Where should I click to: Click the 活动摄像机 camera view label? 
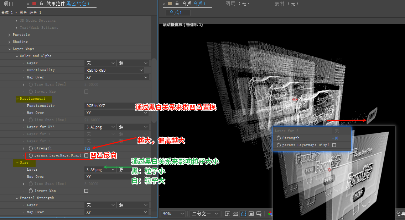pos(183,24)
